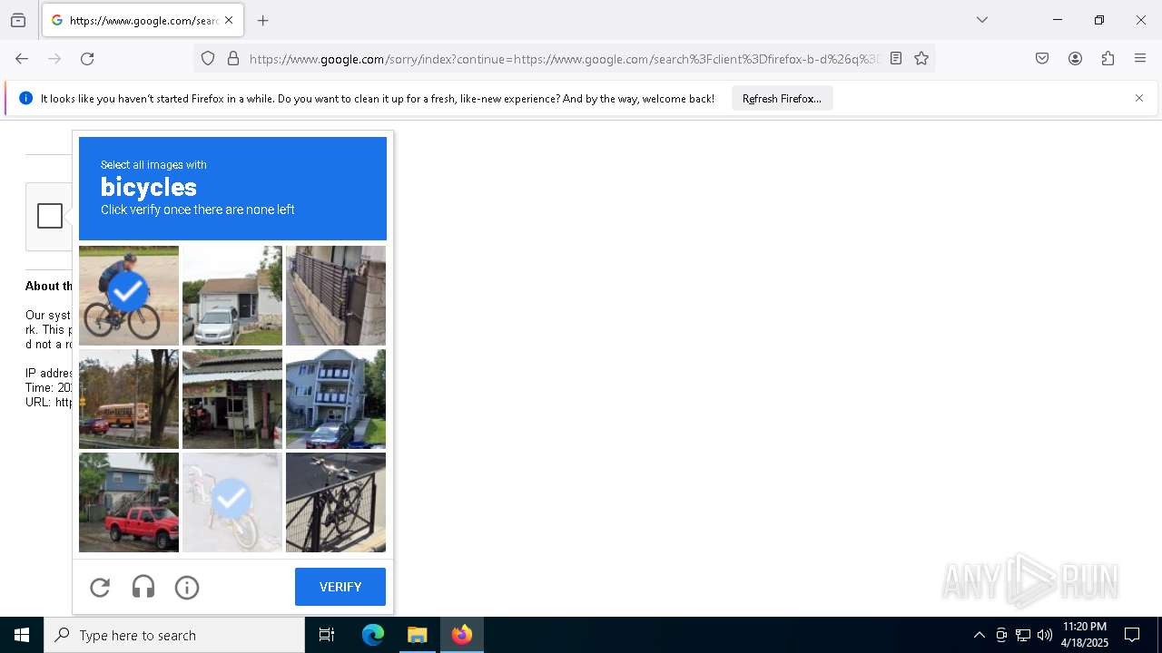The image size is (1162, 653).
Task: Tick the I'm not a robot checkbox
Action: point(50,216)
